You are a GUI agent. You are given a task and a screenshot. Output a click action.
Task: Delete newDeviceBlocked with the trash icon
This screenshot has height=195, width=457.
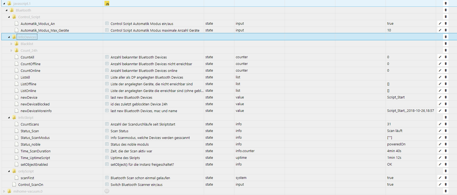coord(446,104)
